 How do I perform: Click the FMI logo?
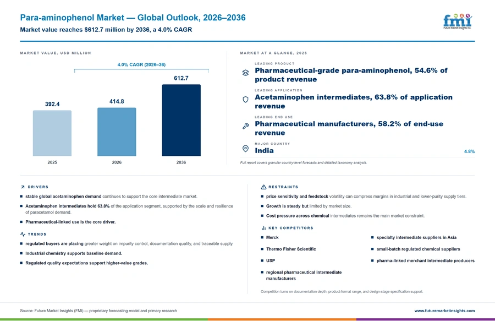[x=458, y=21]
